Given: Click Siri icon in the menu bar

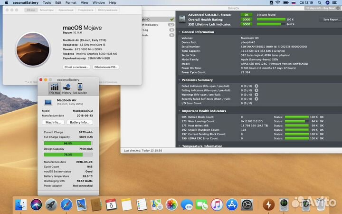Looking at the screenshot, I should click(x=327, y=3).
